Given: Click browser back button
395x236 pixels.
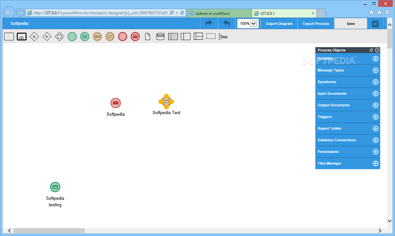Looking at the screenshot, I should point(9,13).
